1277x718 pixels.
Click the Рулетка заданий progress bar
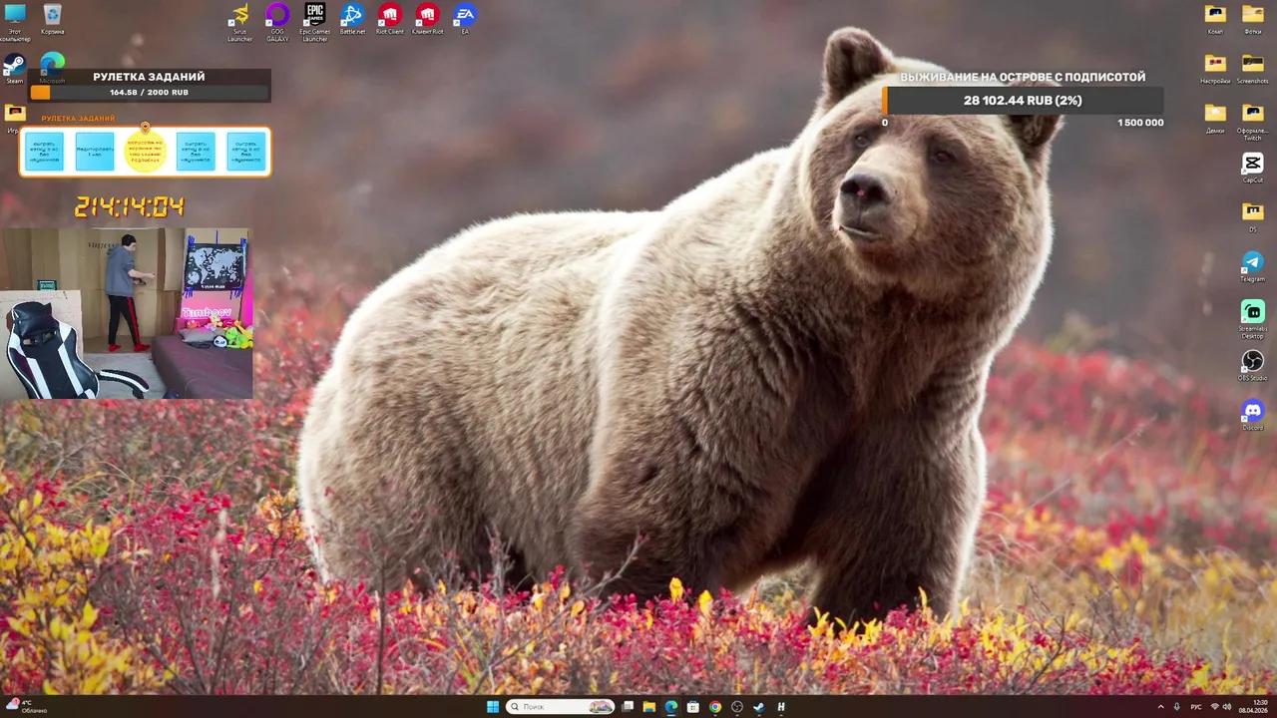coord(150,93)
